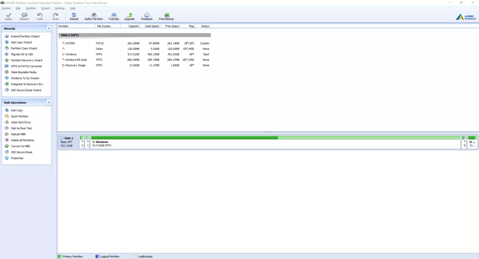479x259 pixels.
Task: Select the C: Windows partition row
Action: coord(135,54)
